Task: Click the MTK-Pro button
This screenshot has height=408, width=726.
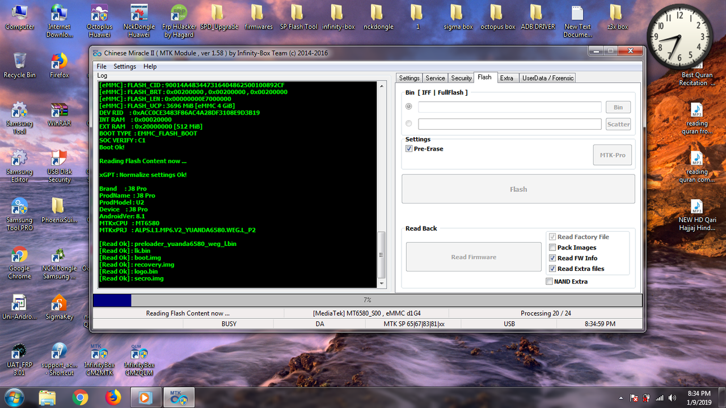Action: [613, 155]
